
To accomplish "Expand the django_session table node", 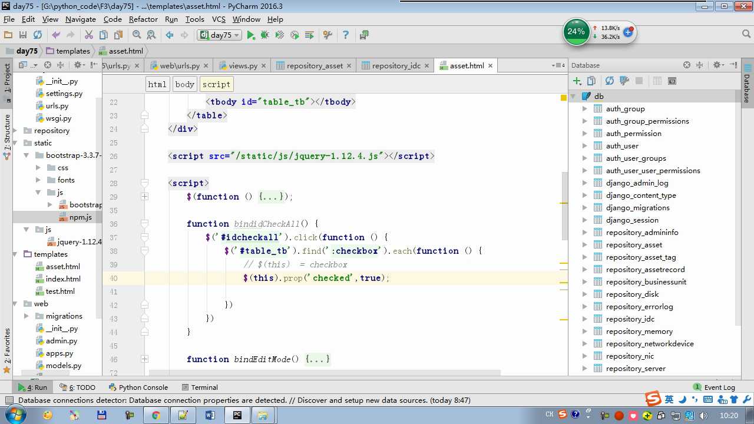I will 584,220.
